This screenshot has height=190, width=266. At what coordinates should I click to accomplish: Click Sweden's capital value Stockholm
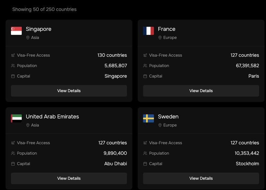point(247,164)
